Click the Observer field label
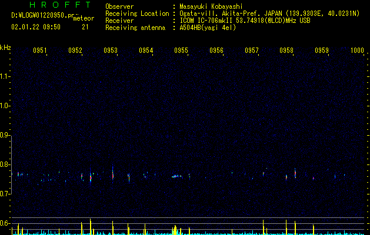370x235 pixels. [119, 6]
